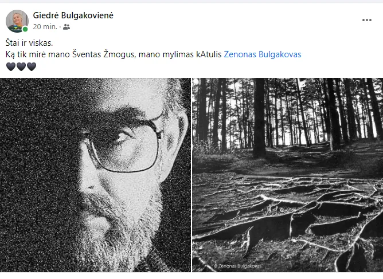Viewport: 383px width, 279px height.
Task: Open the Giedrė Bulgakovienė author name link
Action: [73, 15]
